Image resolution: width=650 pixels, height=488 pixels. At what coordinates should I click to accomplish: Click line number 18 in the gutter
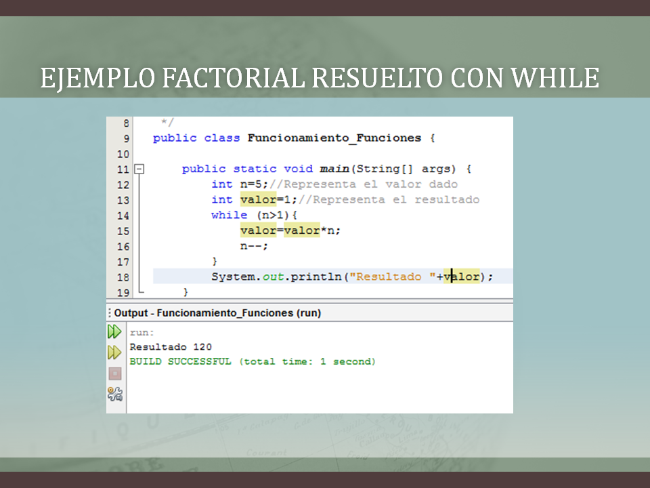pos(123,277)
